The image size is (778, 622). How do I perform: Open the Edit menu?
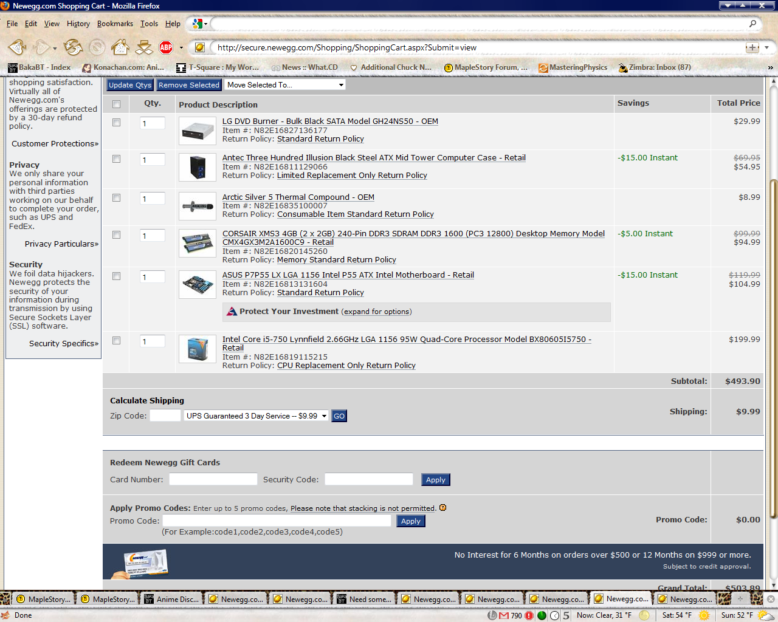(x=31, y=24)
